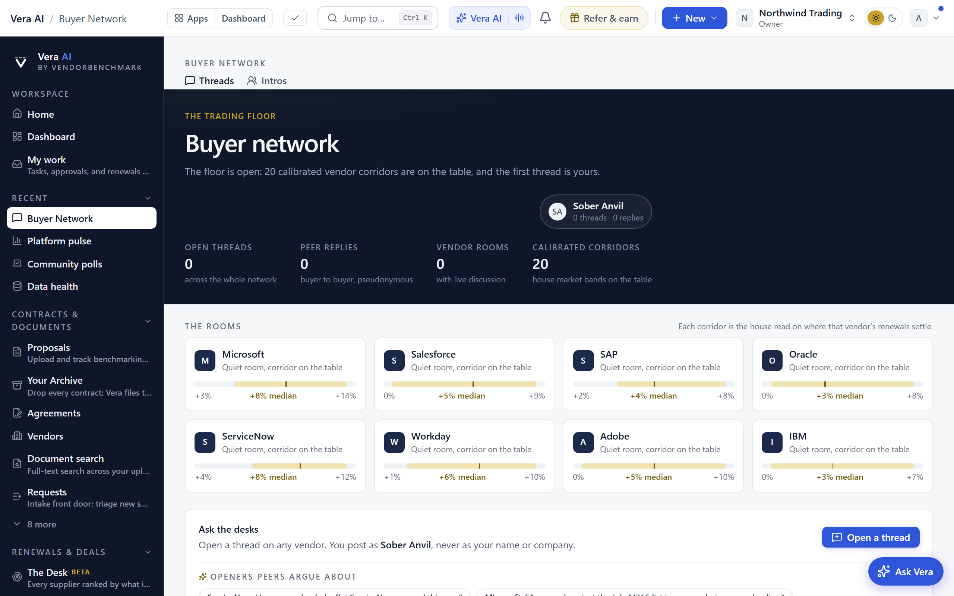The width and height of the screenshot is (954, 596).
Task: Open Data health
Action: pos(82,286)
